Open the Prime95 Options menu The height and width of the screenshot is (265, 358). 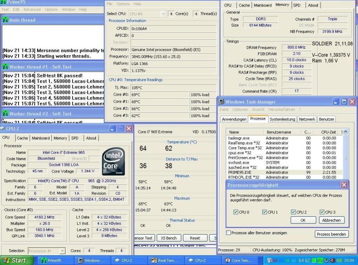point(51,9)
